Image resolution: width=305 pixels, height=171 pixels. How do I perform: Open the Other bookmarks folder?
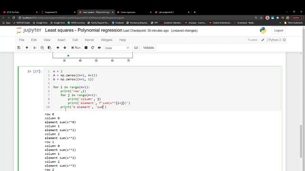(x=294, y=23)
